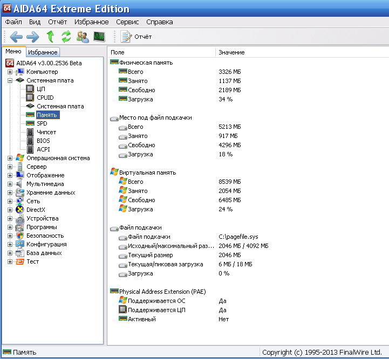This screenshot has height=359, width=389.
Task: Open the Чипсет tree item
Action: (x=46, y=132)
